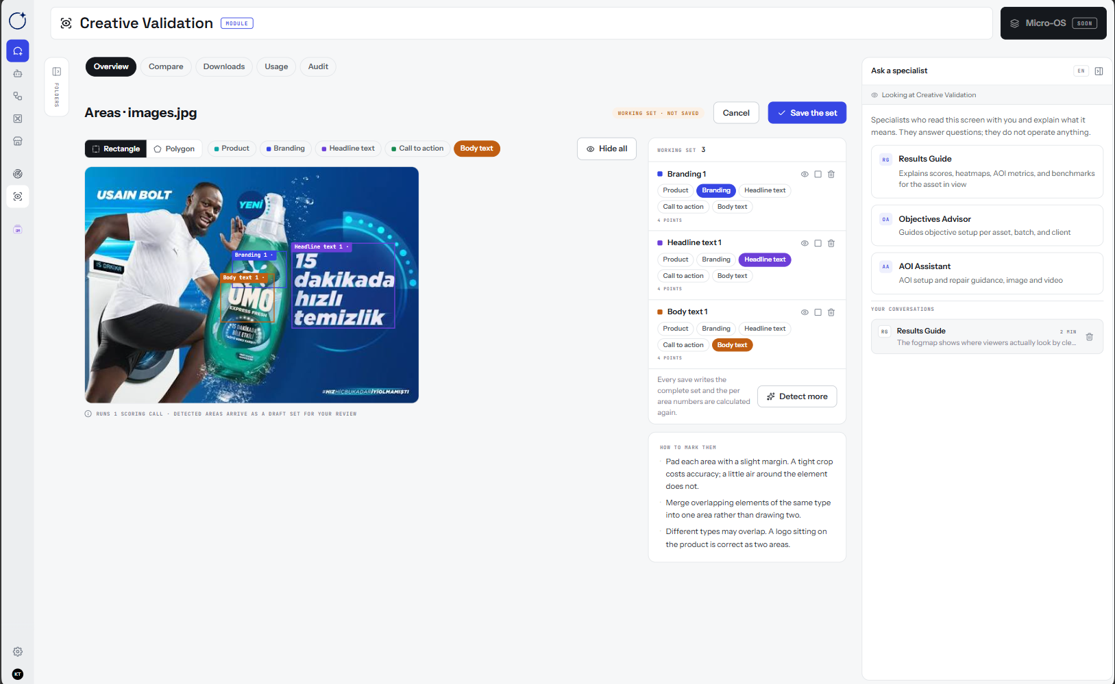Set Branding 1 type to Headline text
1115x684 pixels.
765,190
